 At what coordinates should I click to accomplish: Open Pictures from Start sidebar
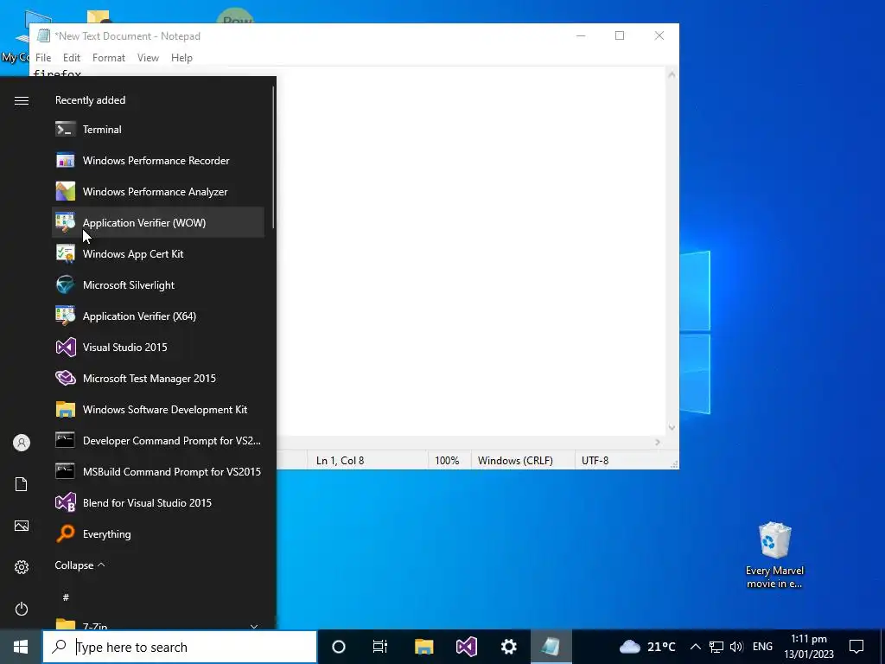point(22,526)
